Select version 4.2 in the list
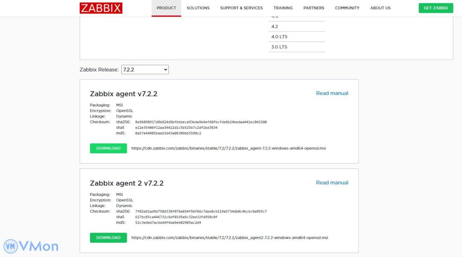Image resolution: width=462 pixels, height=257 pixels. [297, 27]
